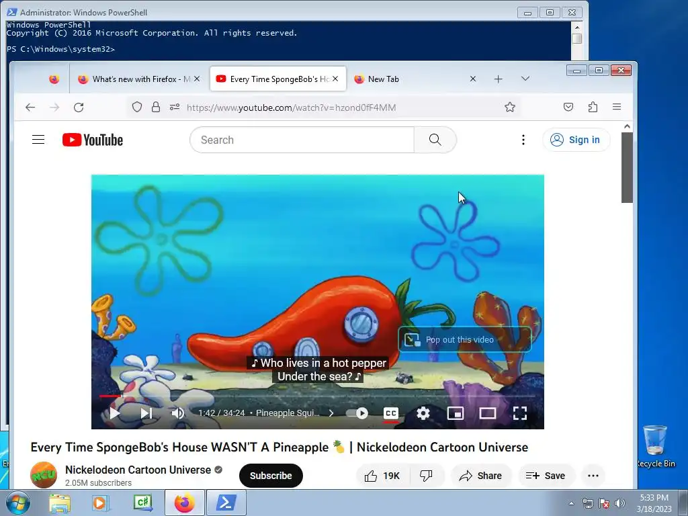The width and height of the screenshot is (688, 516).
Task: Click Sign in button
Action: click(x=576, y=140)
